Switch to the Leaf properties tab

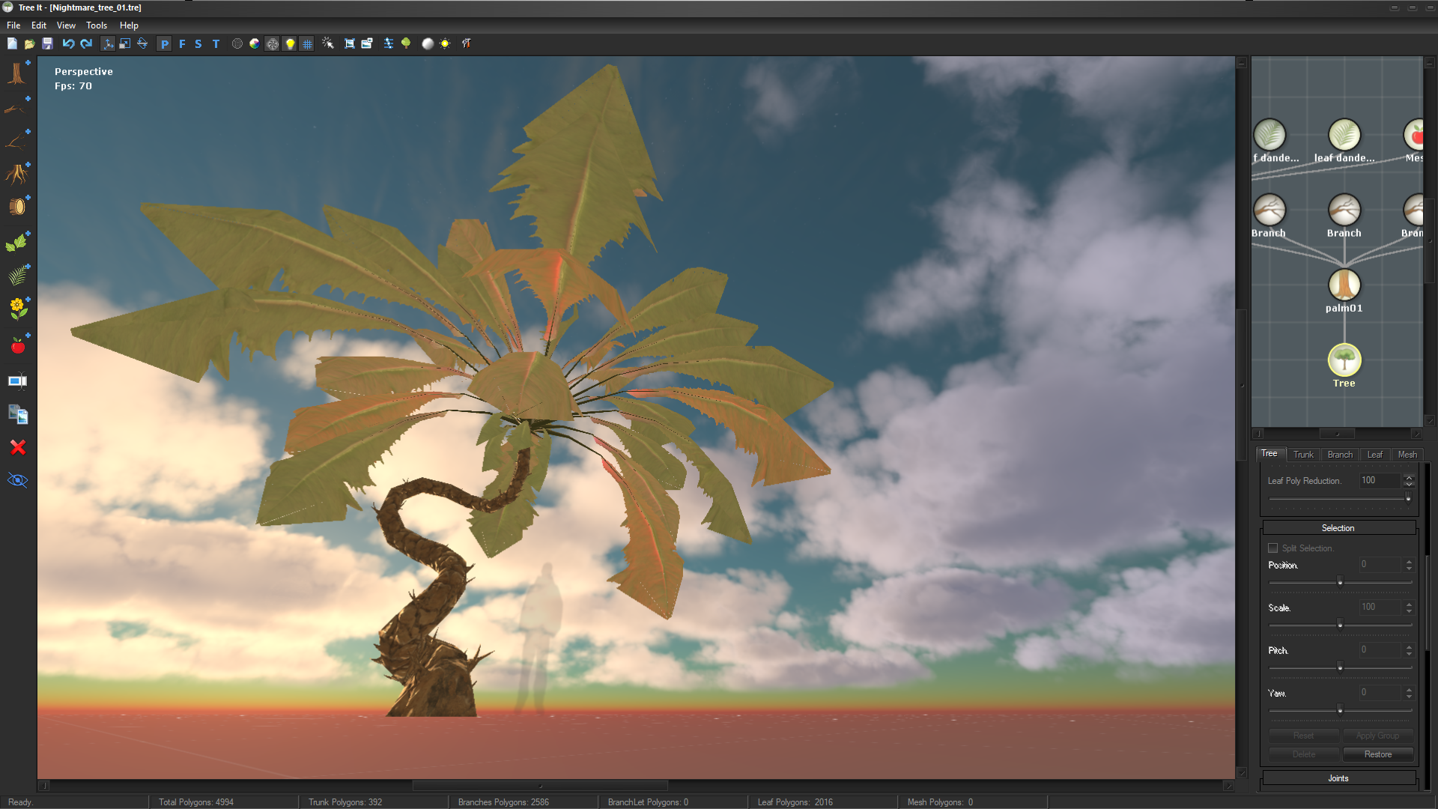[x=1374, y=455]
